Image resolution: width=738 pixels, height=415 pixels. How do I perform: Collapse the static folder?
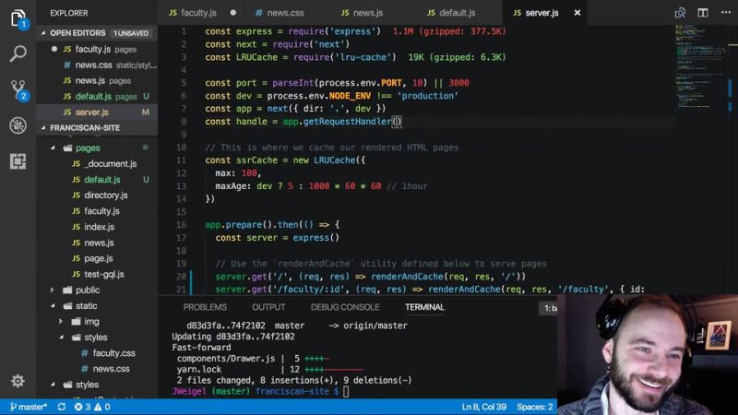click(x=53, y=306)
